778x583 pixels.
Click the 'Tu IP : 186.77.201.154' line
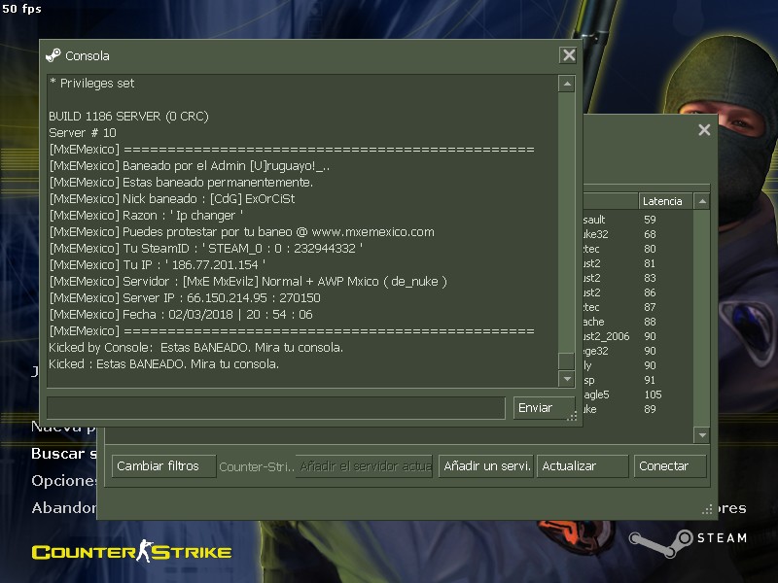pyautogui.click(x=157, y=264)
